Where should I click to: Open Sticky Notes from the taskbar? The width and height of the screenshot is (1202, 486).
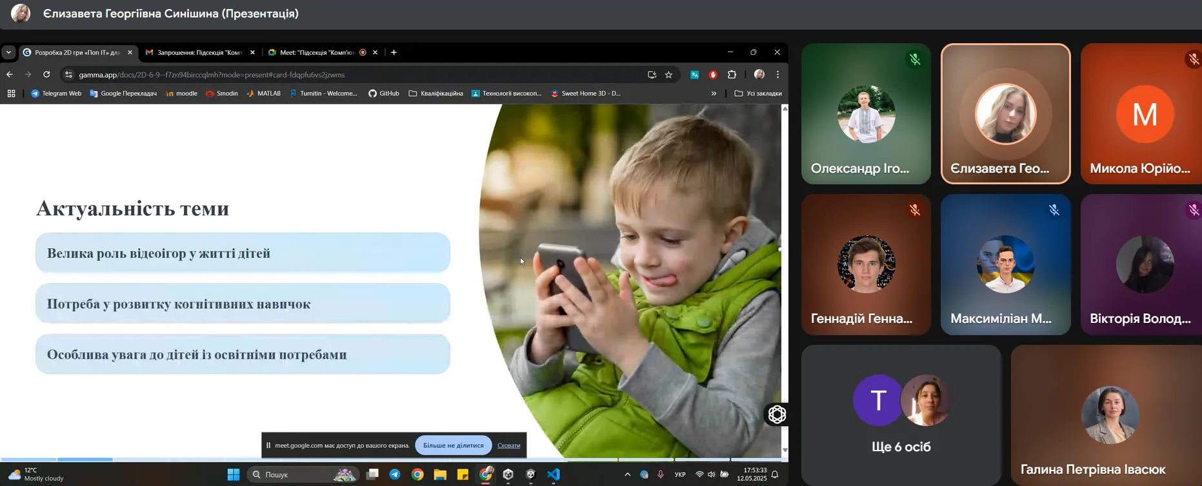463,475
